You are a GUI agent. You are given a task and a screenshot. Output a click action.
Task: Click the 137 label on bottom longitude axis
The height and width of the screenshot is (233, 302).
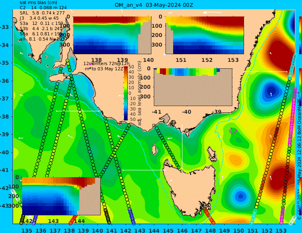pos(55,230)
